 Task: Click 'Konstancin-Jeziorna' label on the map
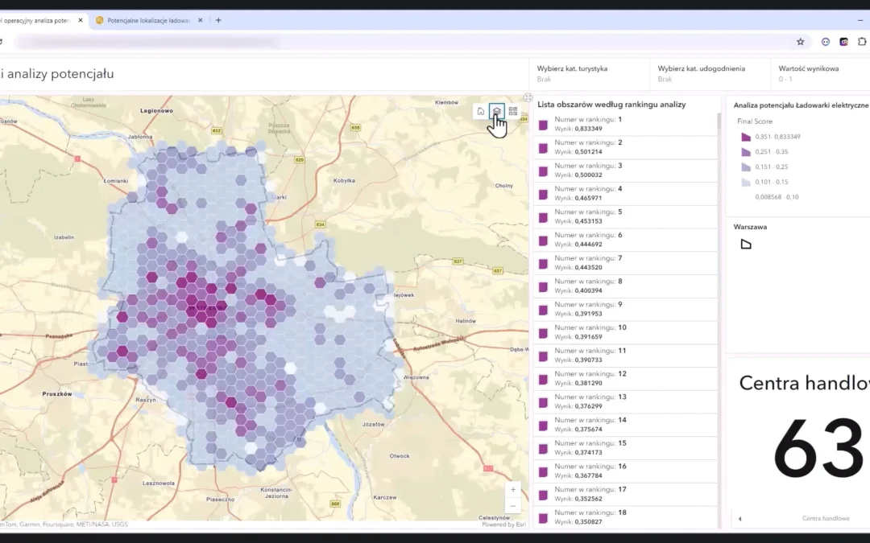pyautogui.click(x=276, y=492)
